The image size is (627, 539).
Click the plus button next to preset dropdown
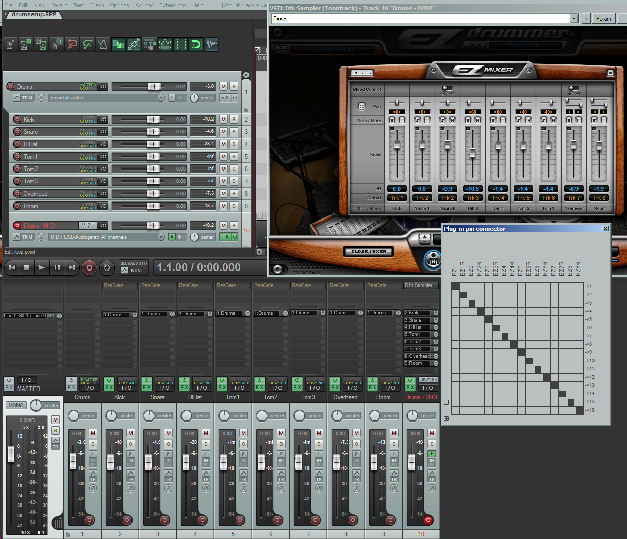pos(586,19)
